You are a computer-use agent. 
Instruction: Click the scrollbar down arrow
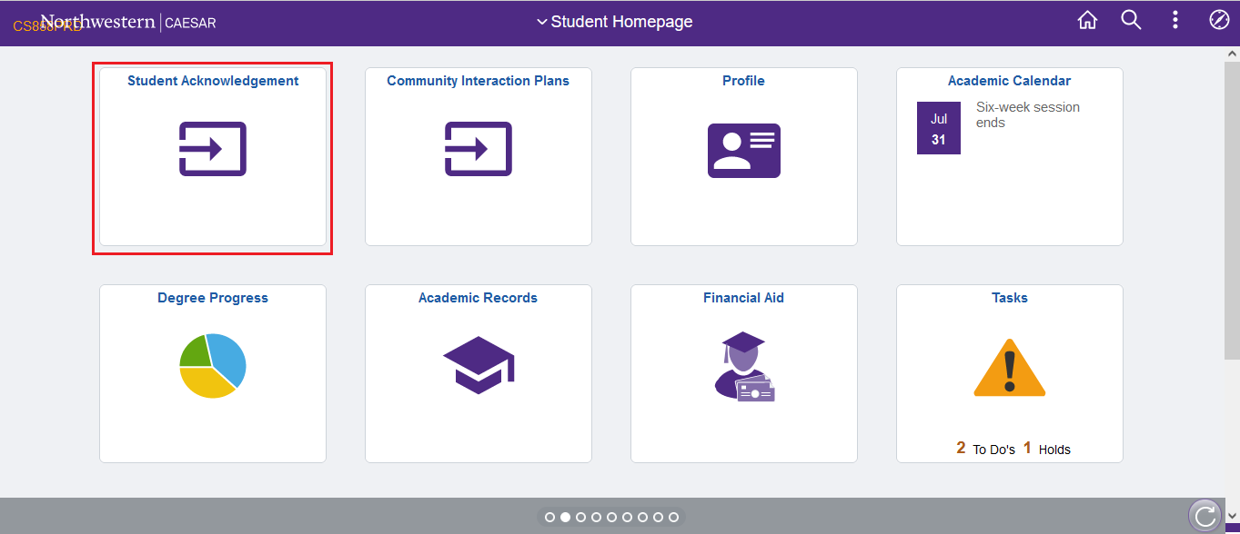[x=1232, y=517]
